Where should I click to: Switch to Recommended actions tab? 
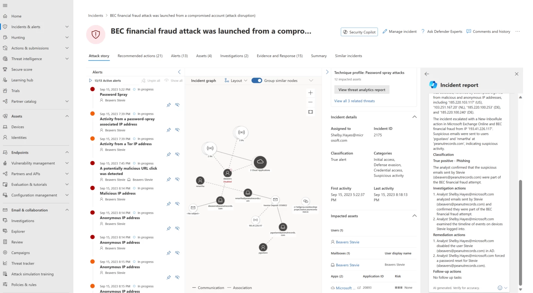click(x=140, y=56)
